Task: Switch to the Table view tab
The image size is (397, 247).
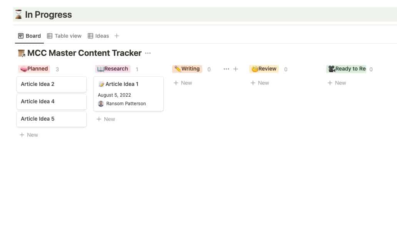Action: 68,35
